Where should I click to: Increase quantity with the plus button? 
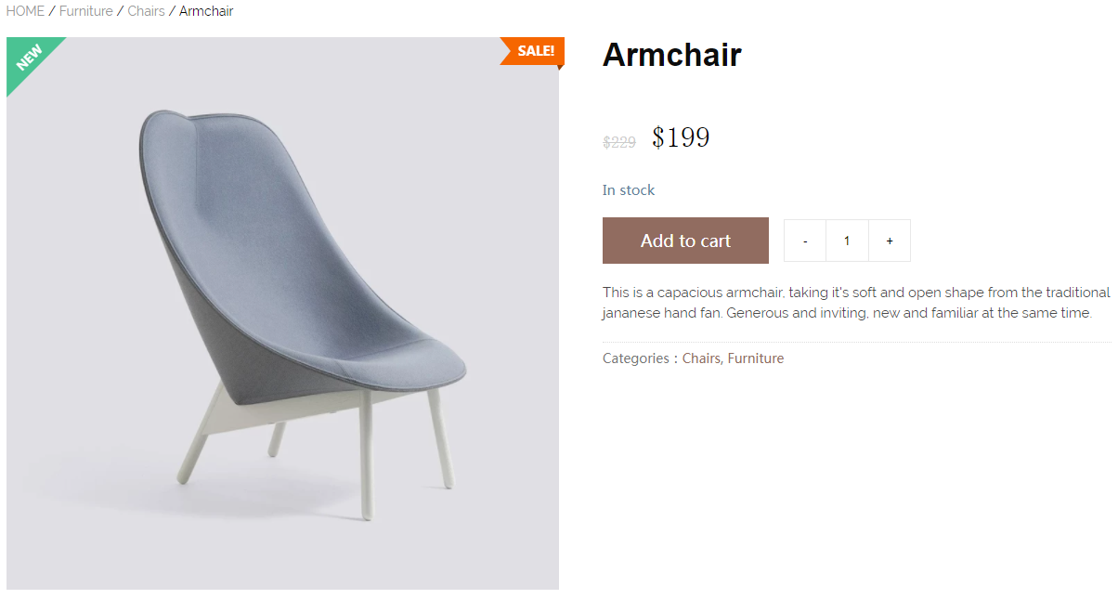click(x=890, y=241)
